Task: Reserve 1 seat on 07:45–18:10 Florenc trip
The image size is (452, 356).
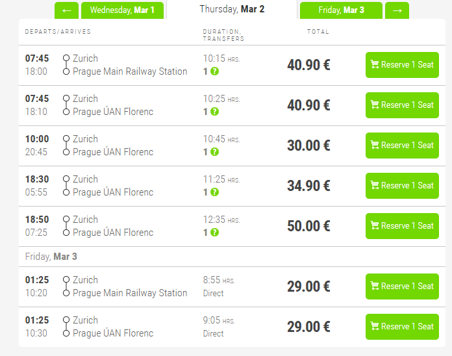Action: (402, 105)
